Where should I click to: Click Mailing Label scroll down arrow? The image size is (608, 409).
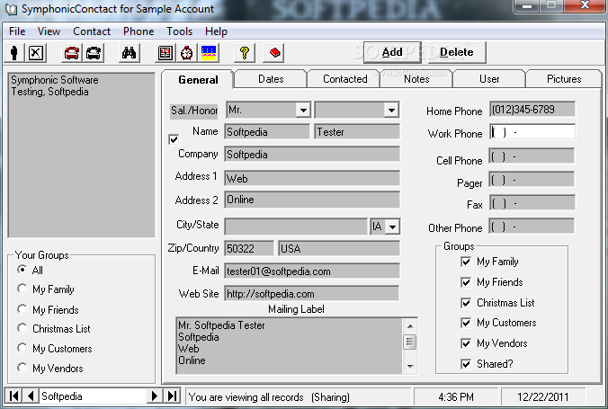click(410, 366)
